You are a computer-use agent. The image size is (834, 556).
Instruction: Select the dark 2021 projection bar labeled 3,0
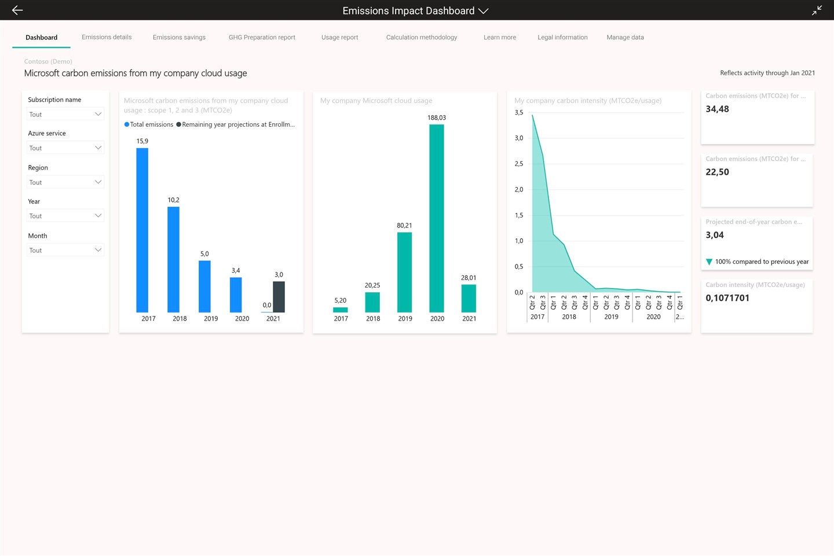(x=279, y=297)
